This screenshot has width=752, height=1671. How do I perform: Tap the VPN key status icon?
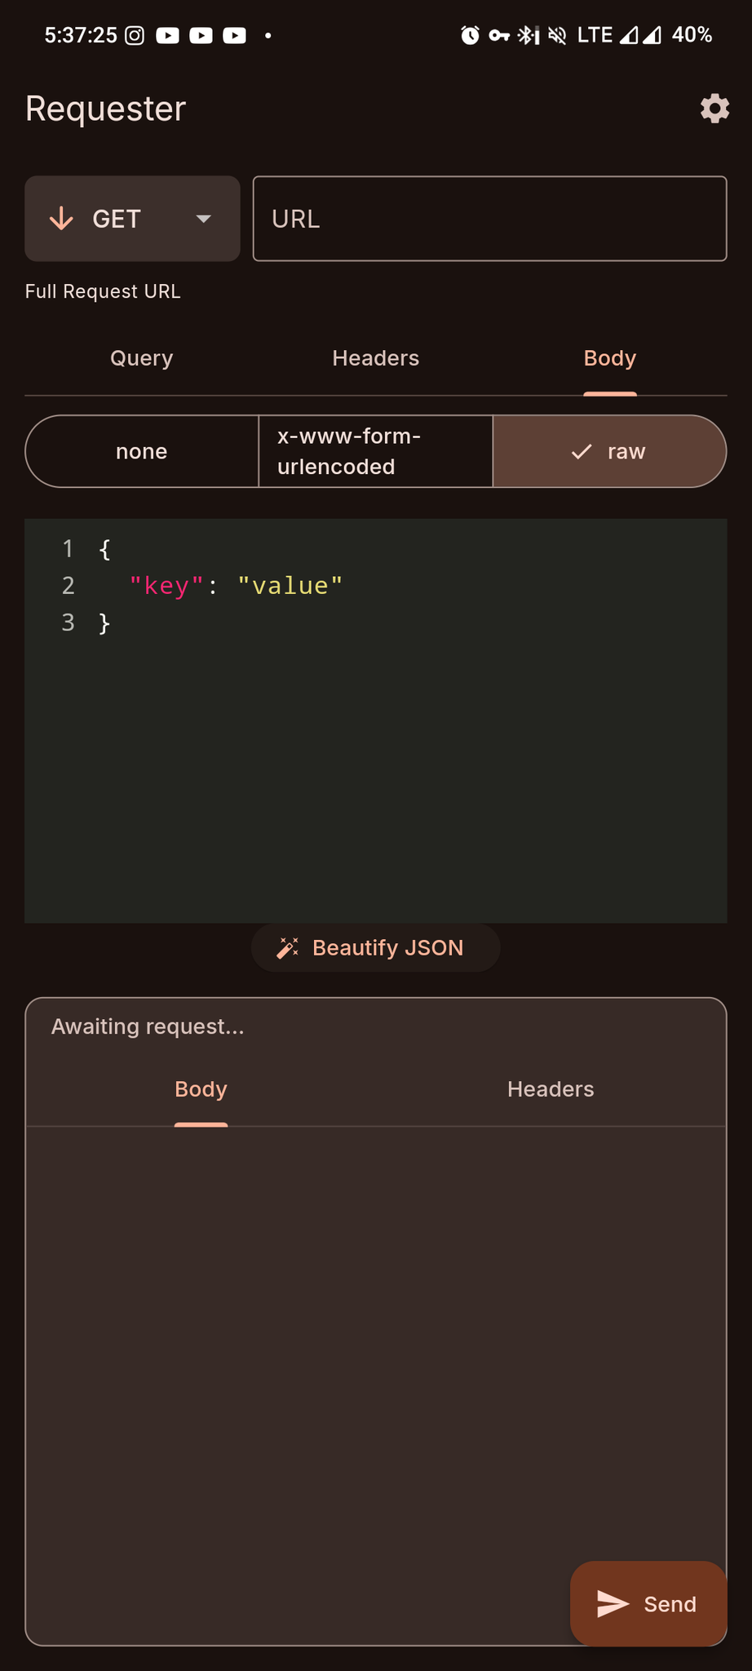coord(499,35)
